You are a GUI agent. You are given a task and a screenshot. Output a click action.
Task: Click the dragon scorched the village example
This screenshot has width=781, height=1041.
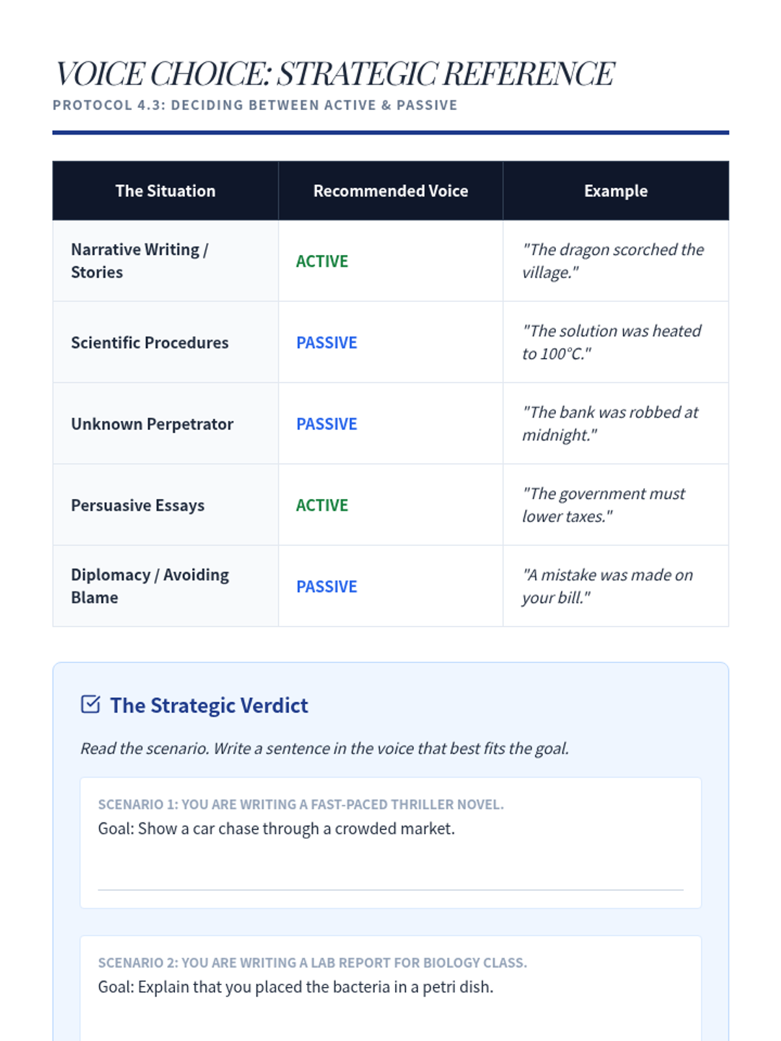point(613,261)
